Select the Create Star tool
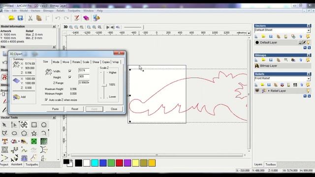Image resolution: width=315 pixels, height=177 pixels. pos(34,133)
